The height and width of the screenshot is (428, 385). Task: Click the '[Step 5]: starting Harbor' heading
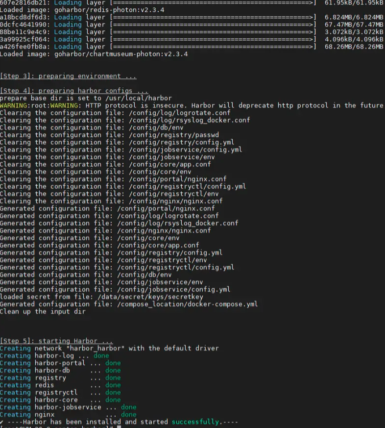pos(56,341)
